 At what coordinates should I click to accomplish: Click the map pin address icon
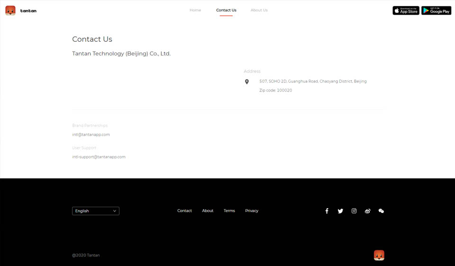coord(246,82)
